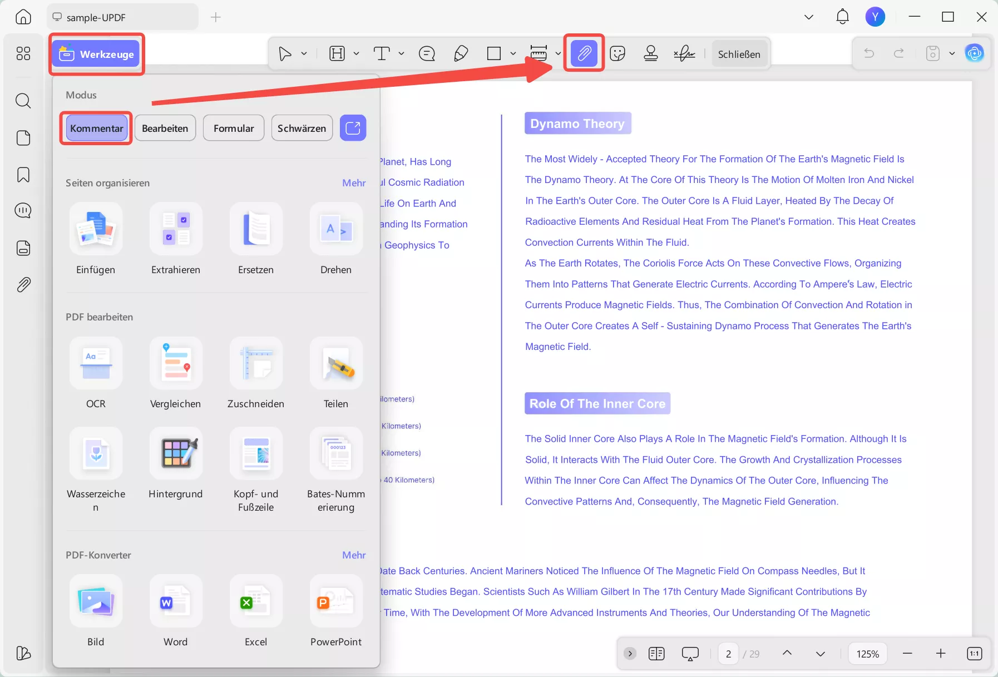
Task: Open the Zuschneiden tool
Action: tap(256, 373)
